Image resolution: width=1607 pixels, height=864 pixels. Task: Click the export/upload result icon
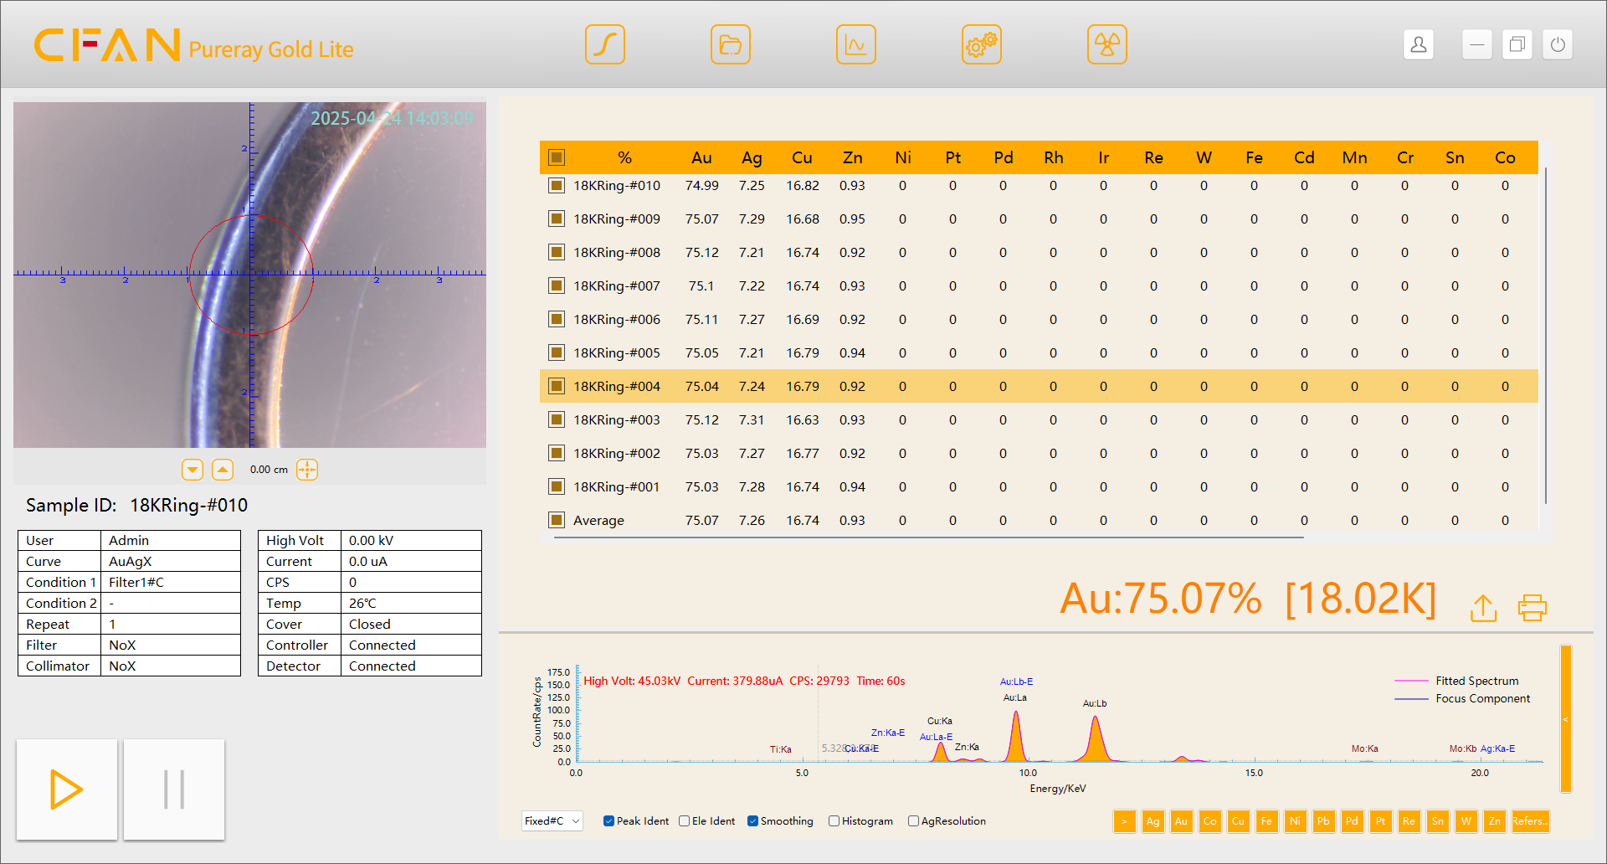[x=1484, y=608]
